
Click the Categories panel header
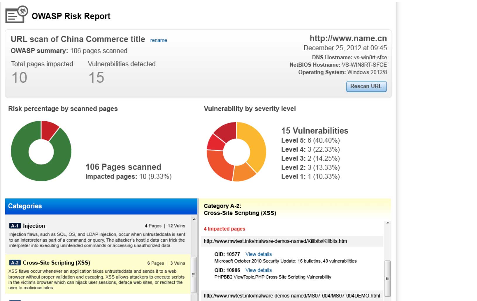pos(101,206)
